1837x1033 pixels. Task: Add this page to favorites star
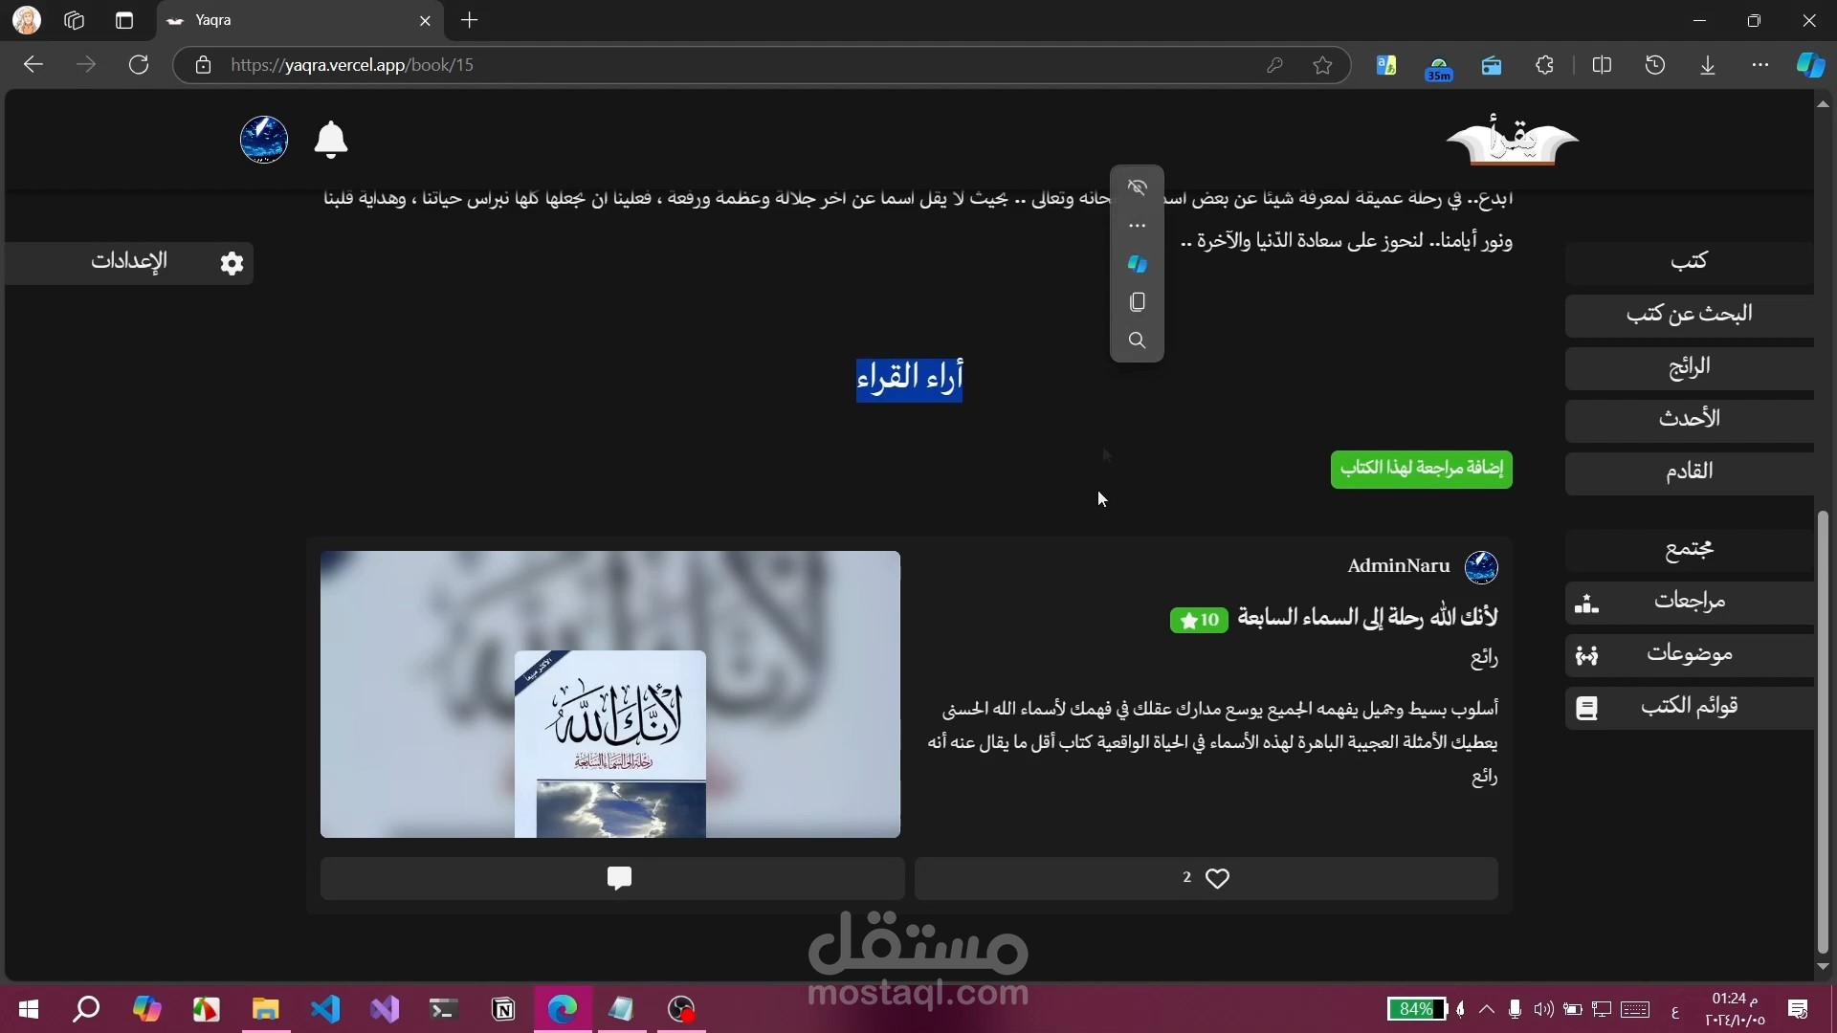click(x=1322, y=65)
